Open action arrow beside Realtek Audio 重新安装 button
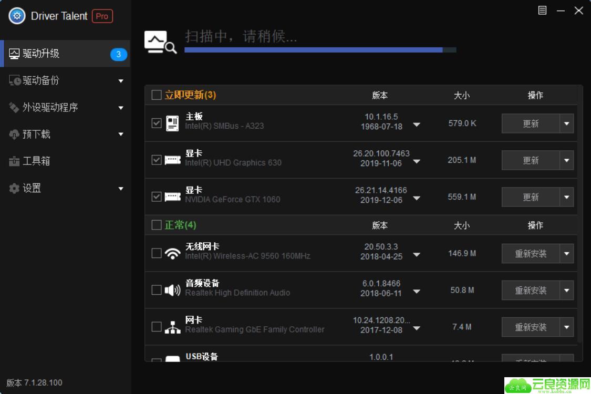 pos(566,291)
